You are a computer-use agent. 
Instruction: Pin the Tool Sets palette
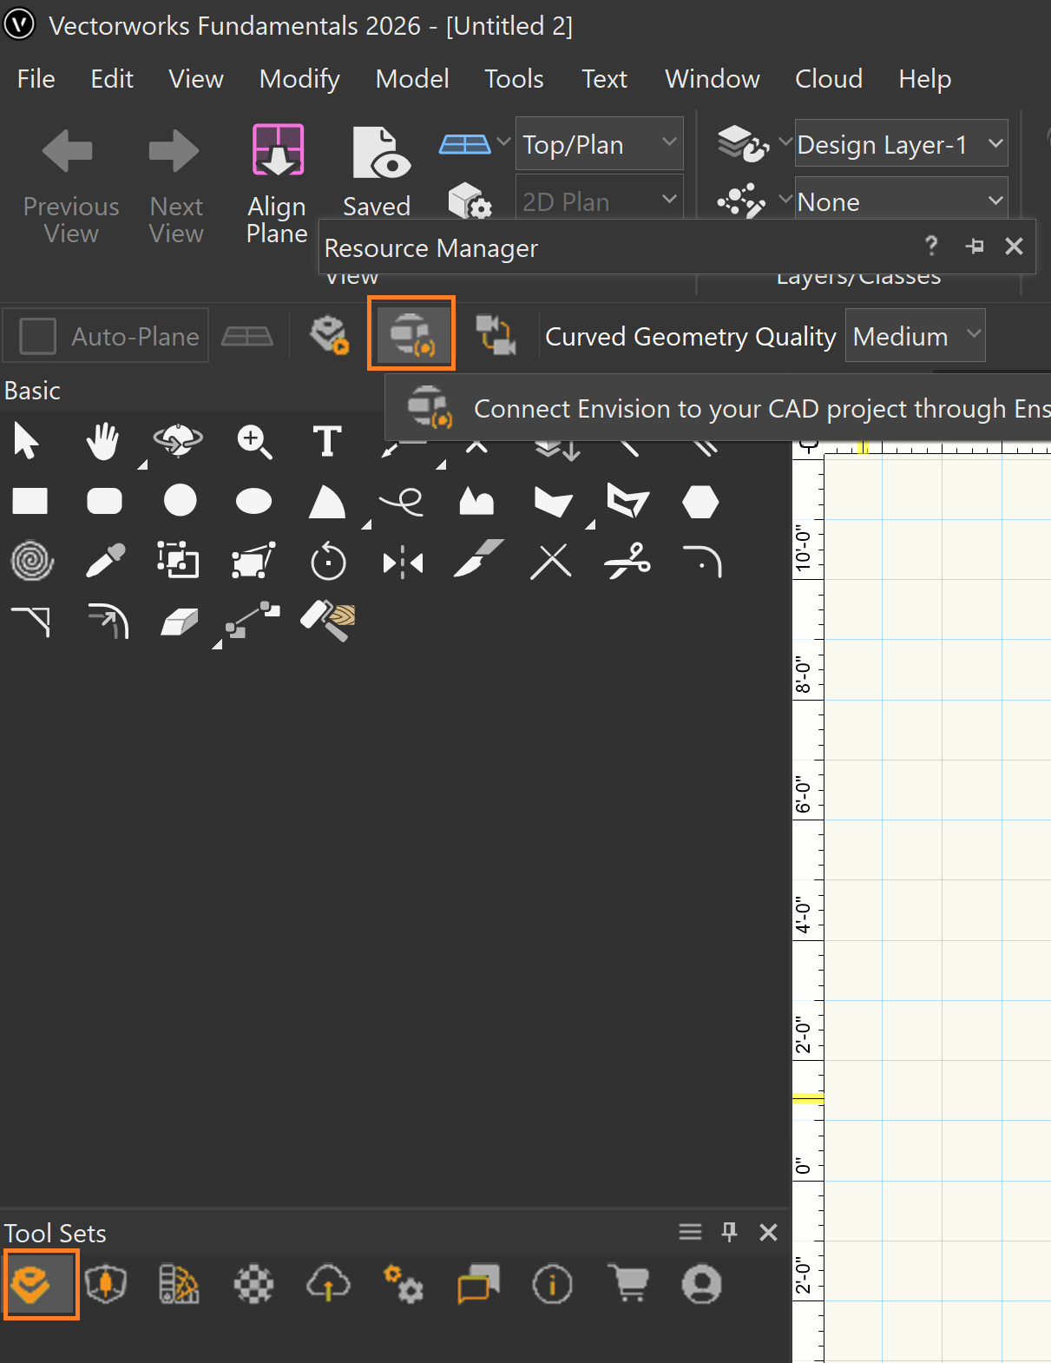tap(729, 1232)
